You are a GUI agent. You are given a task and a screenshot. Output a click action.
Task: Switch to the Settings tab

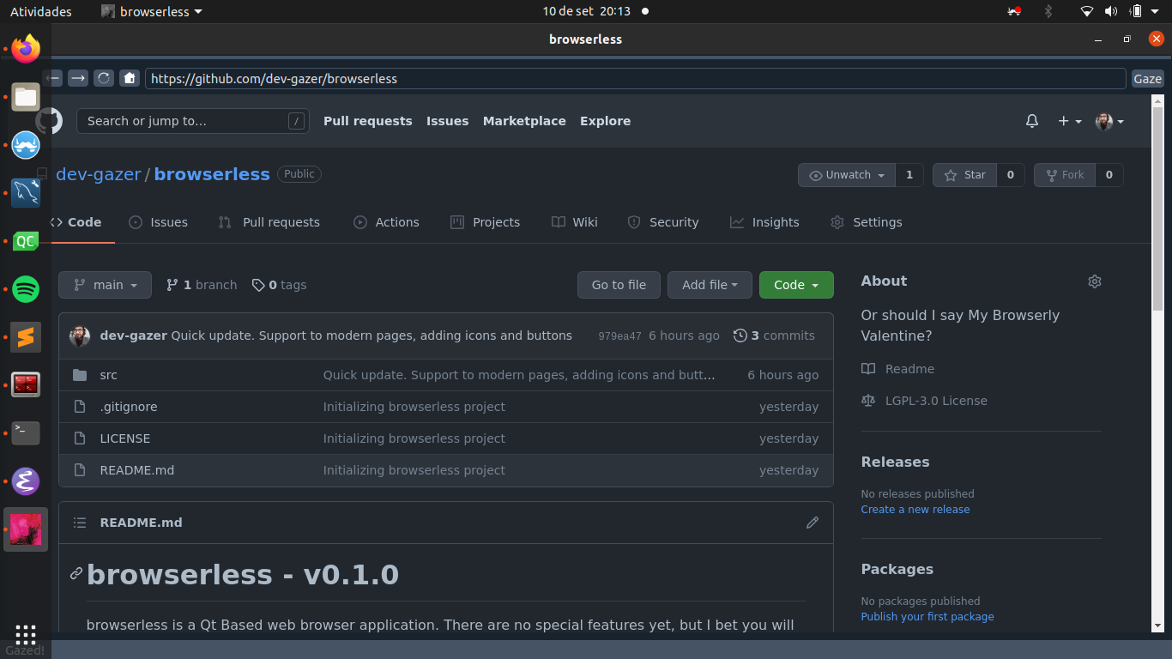coord(866,222)
